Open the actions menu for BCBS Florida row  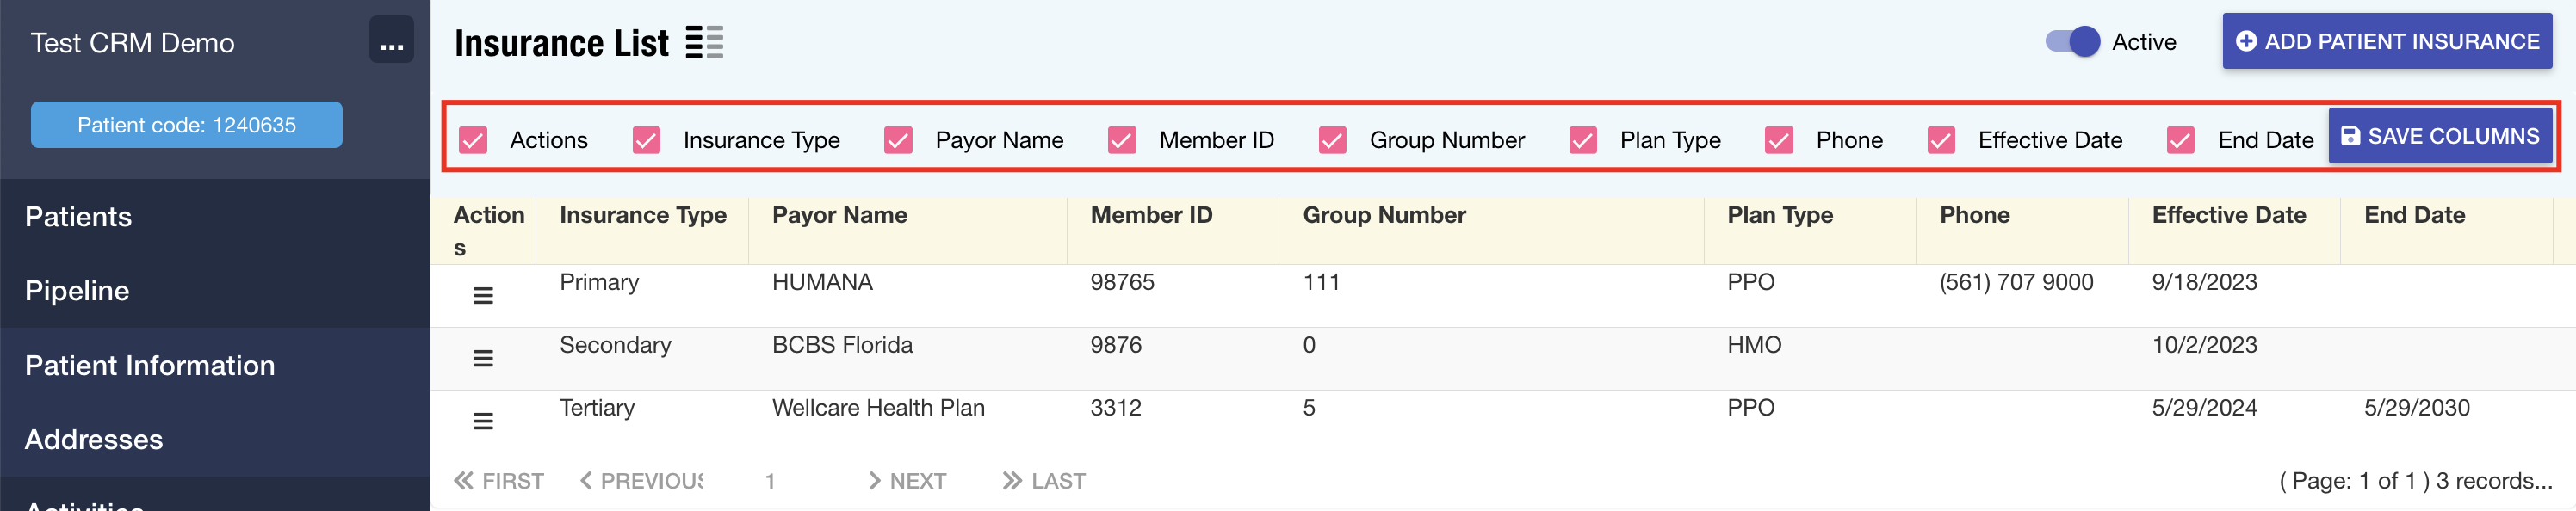(x=483, y=359)
